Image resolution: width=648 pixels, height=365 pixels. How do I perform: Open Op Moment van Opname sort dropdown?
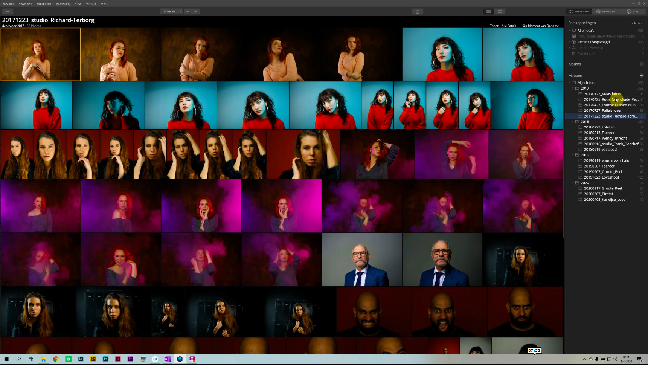point(541,26)
